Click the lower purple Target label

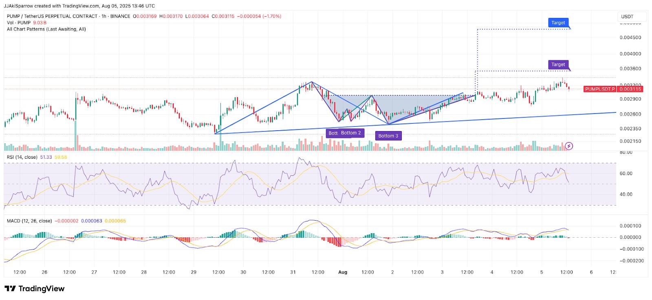[558, 65]
